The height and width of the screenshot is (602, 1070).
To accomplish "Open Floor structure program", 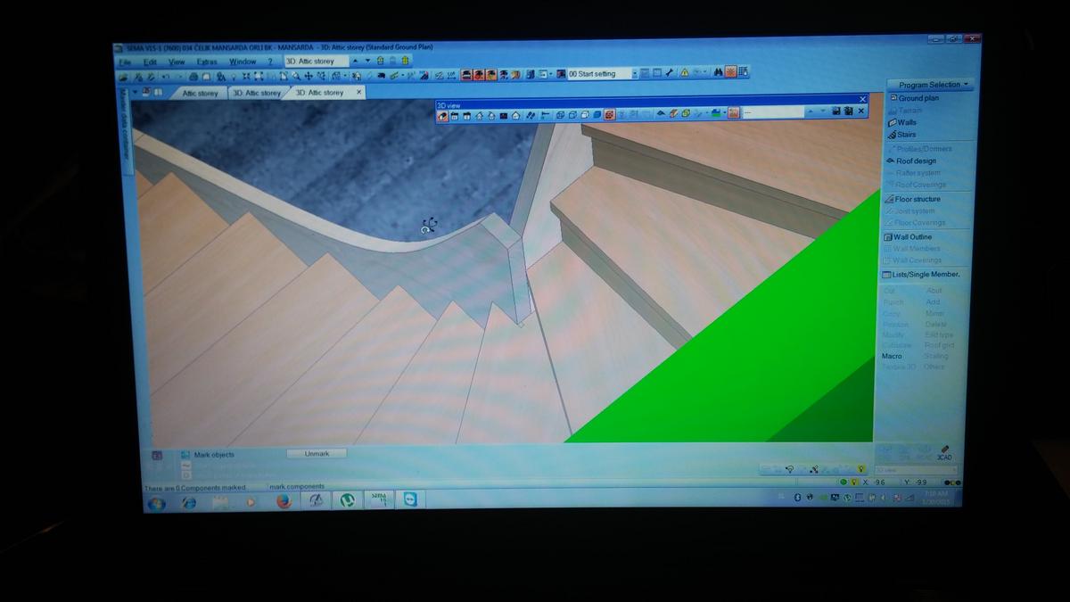I will tap(911, 199).
